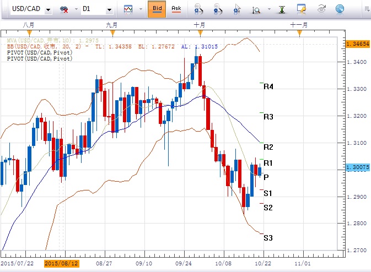Click the blue globe icon

click(340, 9)
